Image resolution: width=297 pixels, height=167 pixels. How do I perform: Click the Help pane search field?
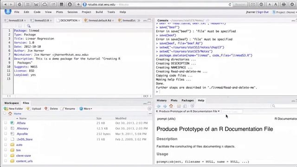[x=284, y=106]
